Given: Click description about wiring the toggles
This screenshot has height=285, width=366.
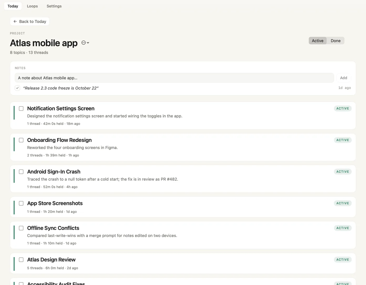Looking at the screenshot, I should (105, 116).
